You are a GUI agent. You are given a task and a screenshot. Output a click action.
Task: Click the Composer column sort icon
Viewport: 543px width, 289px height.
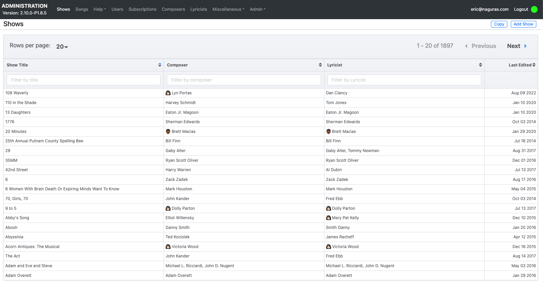pyautogui.click(x=320, y=65)
